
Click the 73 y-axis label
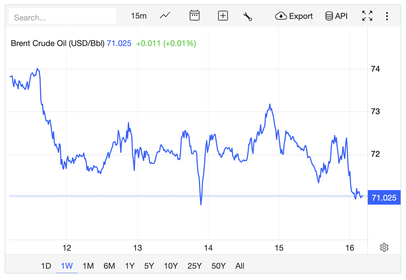pyautogui.click(x=375, y=111)
